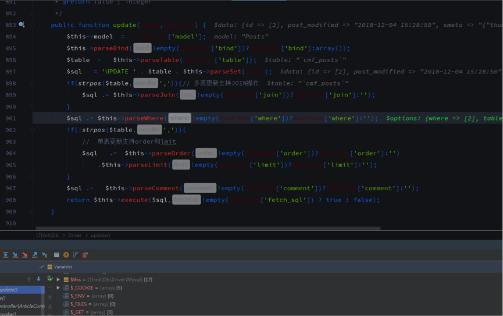Click the Step Into debugger icon
This screenshot has width=503, height=316.
(15, 255)
